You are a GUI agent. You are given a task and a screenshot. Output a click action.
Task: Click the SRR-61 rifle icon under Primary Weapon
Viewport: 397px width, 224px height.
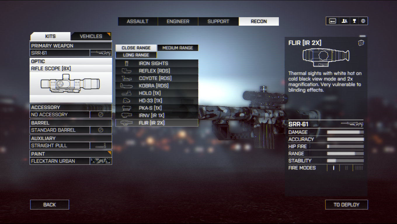[101, 53]
